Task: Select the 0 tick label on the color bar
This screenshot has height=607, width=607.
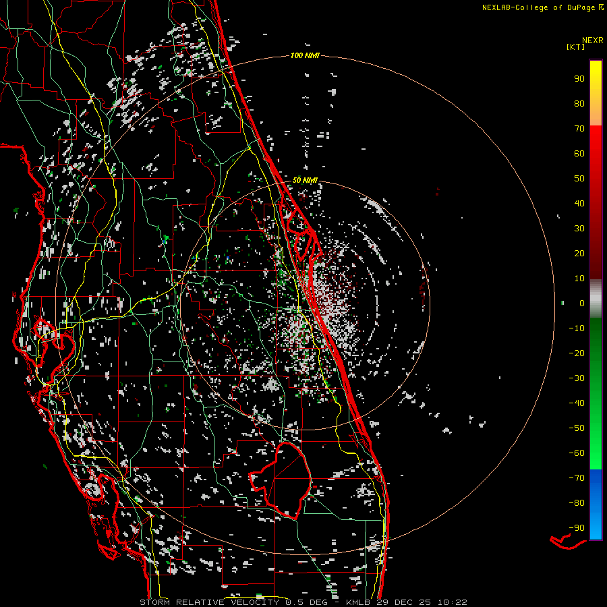Action: pos(581,303)
